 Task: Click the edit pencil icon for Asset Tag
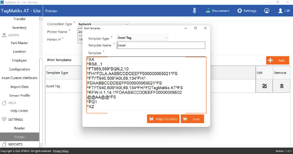coord(264,86)
